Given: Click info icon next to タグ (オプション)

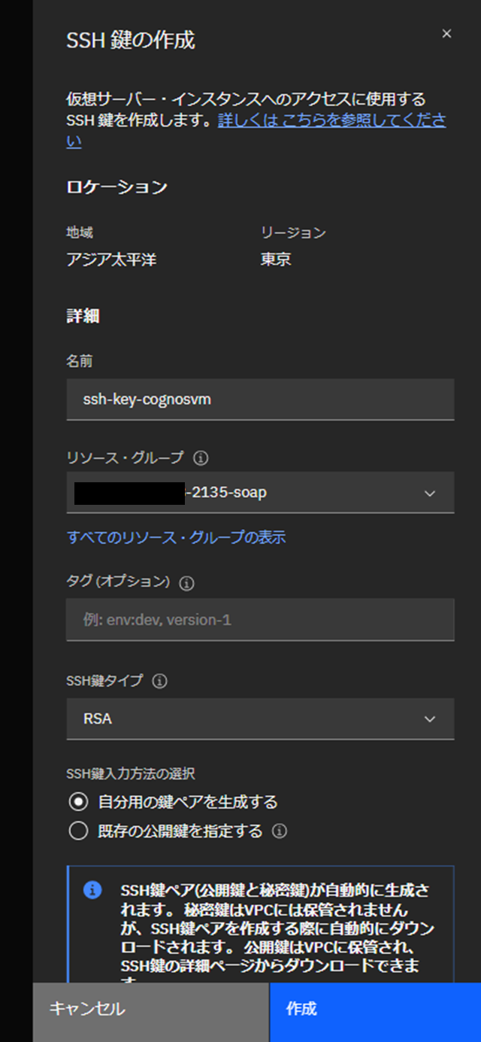Looking at the screenshot, I should [x=186, y=583].
